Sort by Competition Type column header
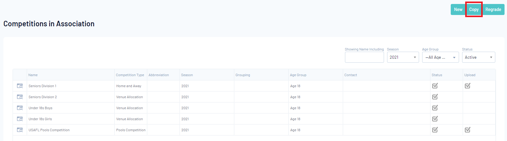This screenshot has height=141, width=507. tap(130, 75)
